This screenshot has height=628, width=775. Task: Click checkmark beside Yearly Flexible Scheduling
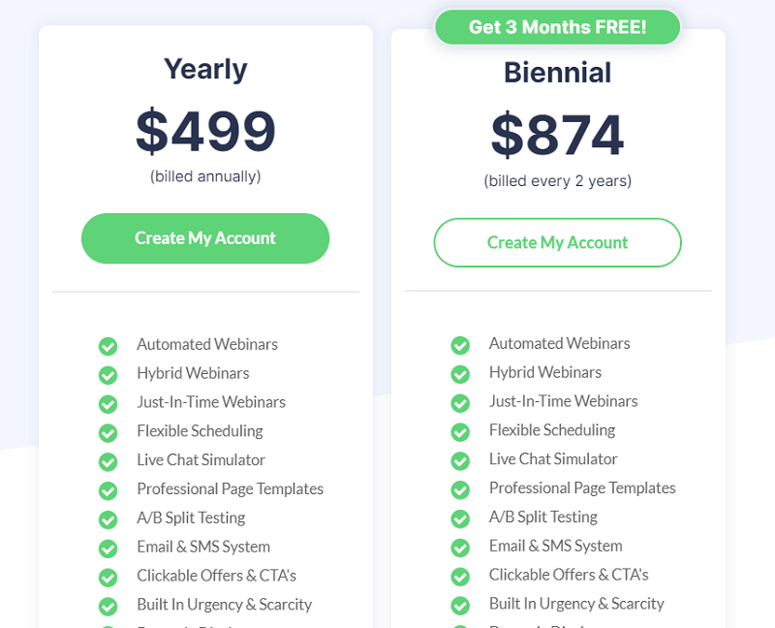pos(108,433)
